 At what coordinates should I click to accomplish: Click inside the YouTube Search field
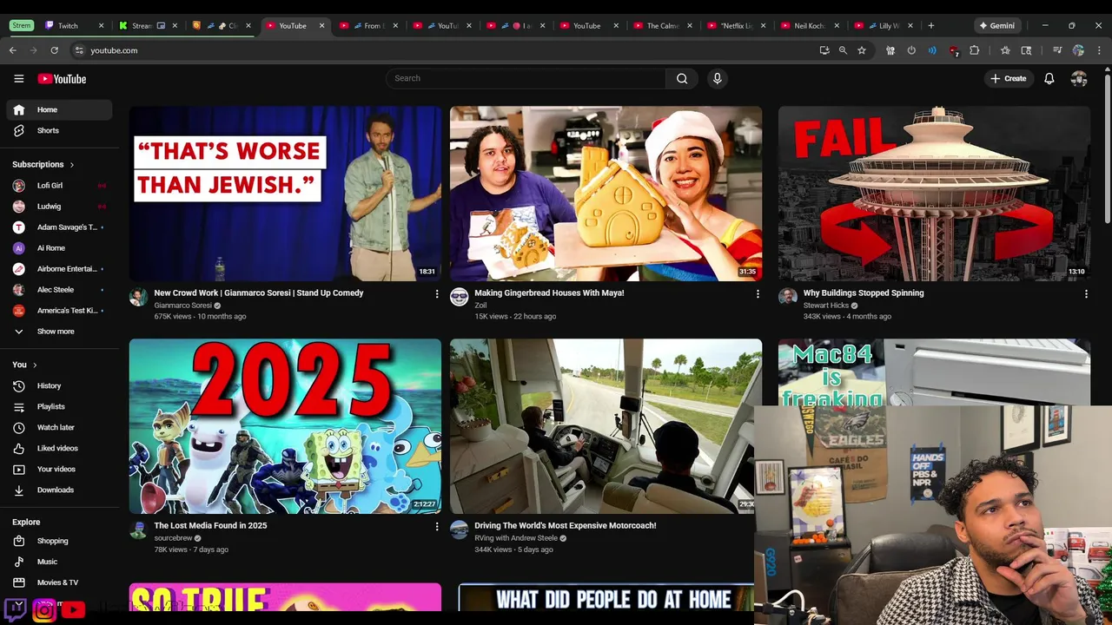point(526,78)
